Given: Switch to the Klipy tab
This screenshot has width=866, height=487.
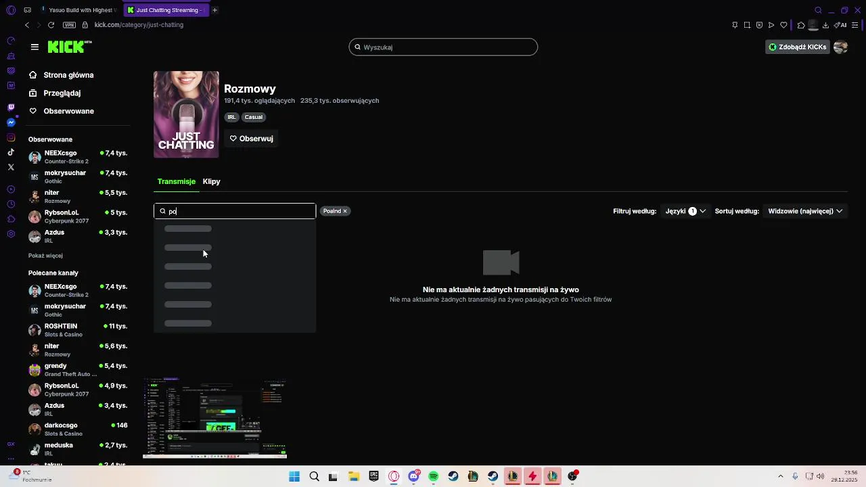Looking at the screenshot, I should point(211,181).
